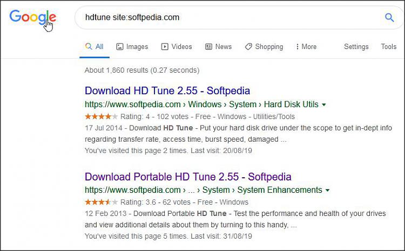This screenshot has width=405, height=251.
Task: Switch to the Videos tab
Action: click(x=177, y=47)
